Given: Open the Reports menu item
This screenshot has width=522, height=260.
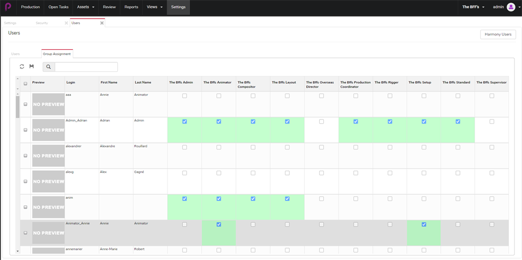Looking at the screenshot, I should 131,7.
